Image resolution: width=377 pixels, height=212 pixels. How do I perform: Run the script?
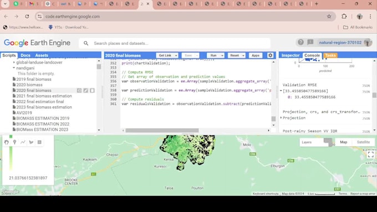point(213,55)
